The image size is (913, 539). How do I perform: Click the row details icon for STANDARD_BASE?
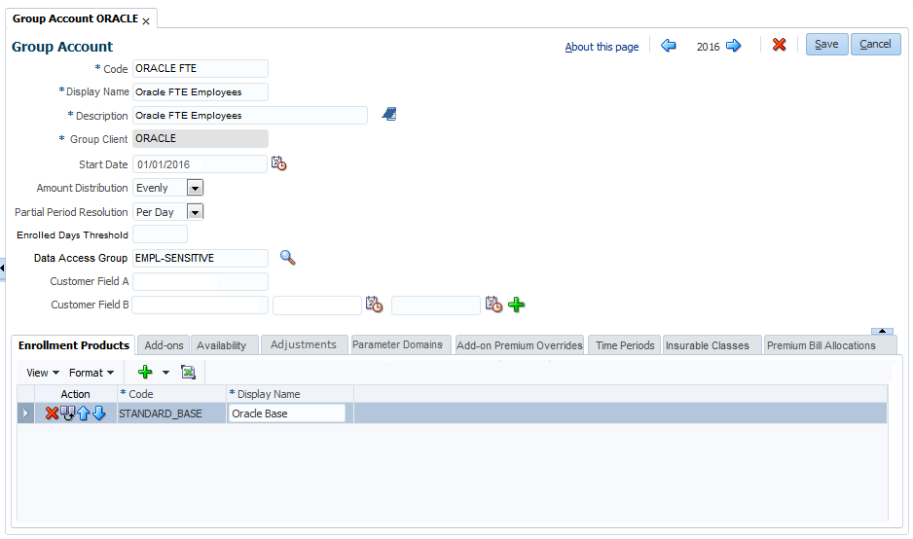67,413
